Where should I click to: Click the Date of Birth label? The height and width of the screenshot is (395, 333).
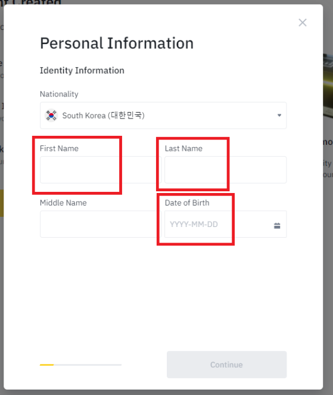[187, 203]
